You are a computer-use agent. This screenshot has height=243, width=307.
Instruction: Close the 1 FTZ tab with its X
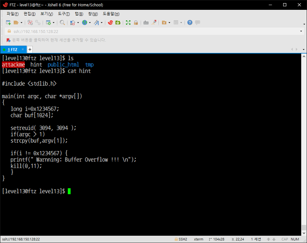point(23,49)
